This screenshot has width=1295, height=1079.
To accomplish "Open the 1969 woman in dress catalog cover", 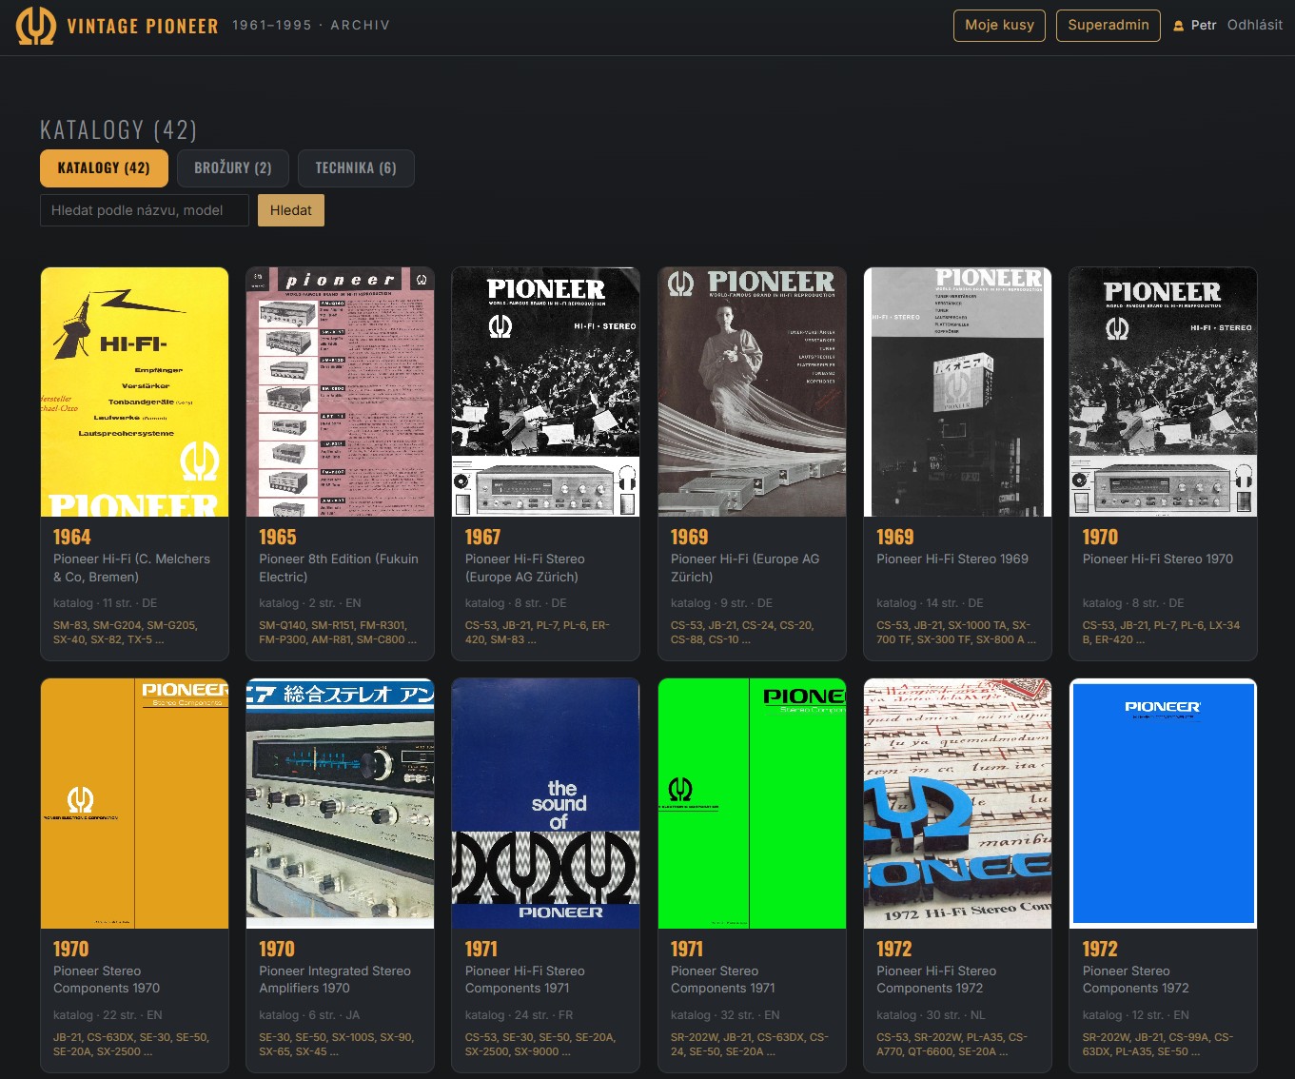I will pos(752,392).
